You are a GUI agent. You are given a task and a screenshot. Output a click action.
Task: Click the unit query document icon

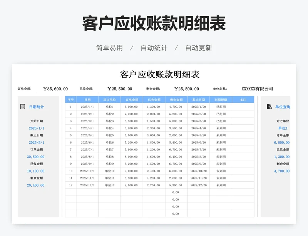click(269, 107)
